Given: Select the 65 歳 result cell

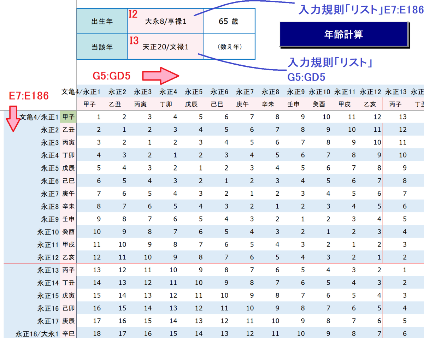Looking at the screenshot, I should pos(229,22).
